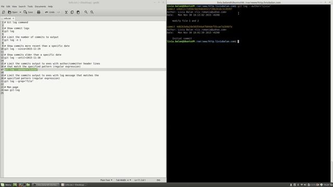Click highlighted line "git log --author="Liviu""

coord(21,70)
